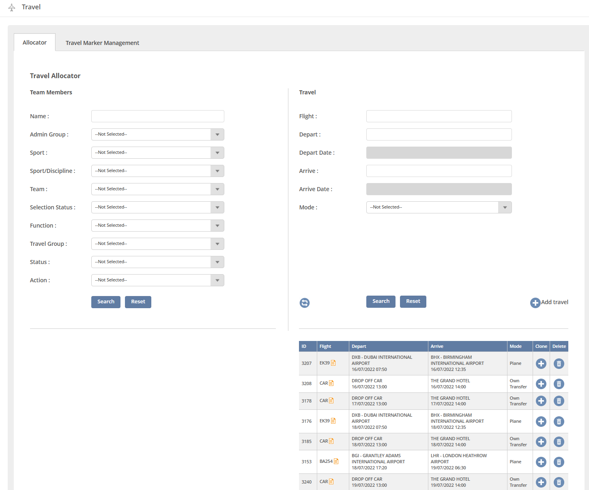Delete travel record 3208
Screen dimensions: 589x490
pyautogui.click(x=559, y=384)
